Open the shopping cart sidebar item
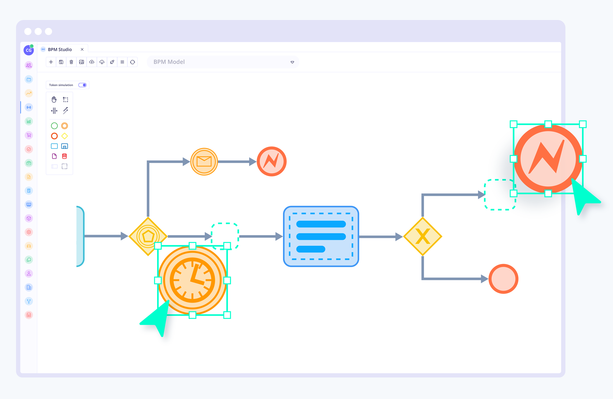 click(x=29, y=135)
